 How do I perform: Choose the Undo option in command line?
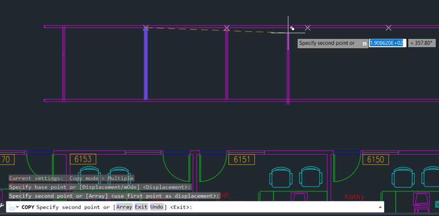157,207
